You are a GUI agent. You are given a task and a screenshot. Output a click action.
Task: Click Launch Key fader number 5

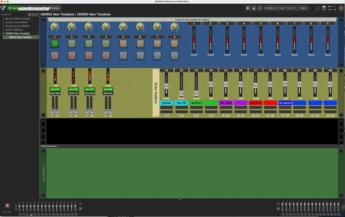[260, 39]
